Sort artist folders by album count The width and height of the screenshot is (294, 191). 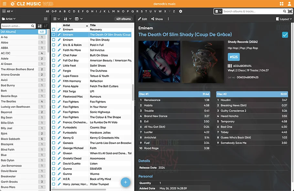[x=46, y=26]
